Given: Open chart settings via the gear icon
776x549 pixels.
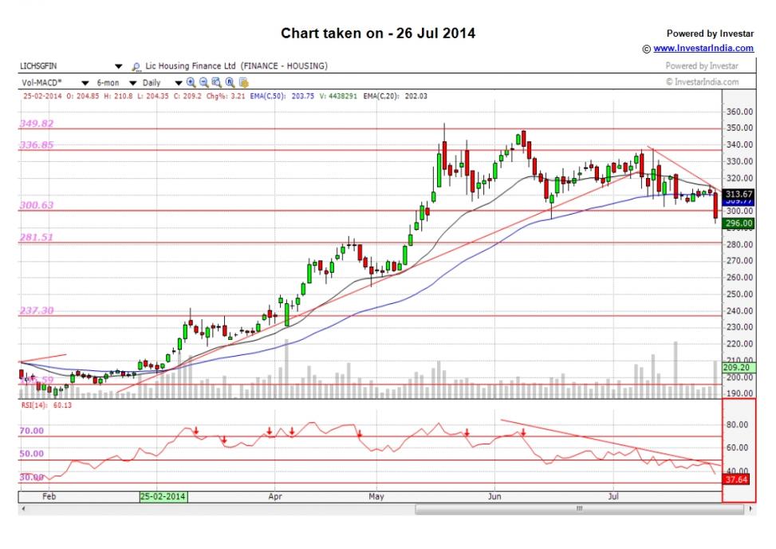Looking at the screenshot, I should tap(243, 83).
